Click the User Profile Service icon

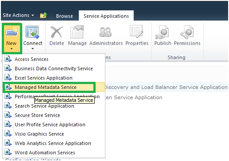tap(8, 124)
